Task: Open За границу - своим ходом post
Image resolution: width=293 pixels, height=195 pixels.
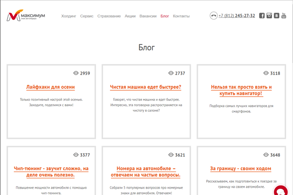Action: pyautogui.click(x=240, y=169)
